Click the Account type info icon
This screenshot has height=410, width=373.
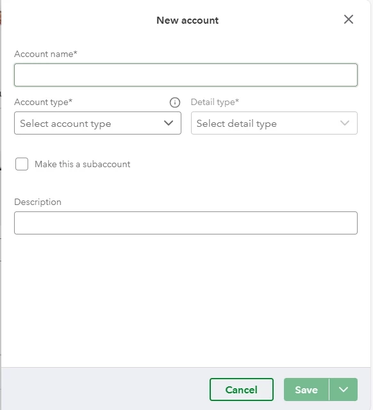[x=175, y=102]
